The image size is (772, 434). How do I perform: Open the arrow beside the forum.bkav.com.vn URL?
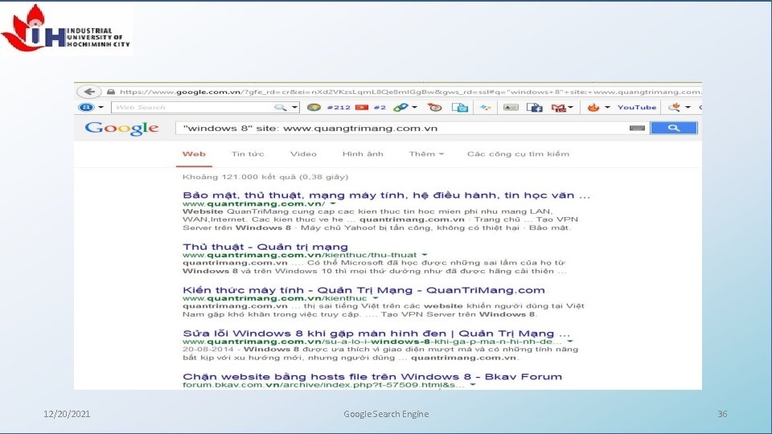coord(473,385)
